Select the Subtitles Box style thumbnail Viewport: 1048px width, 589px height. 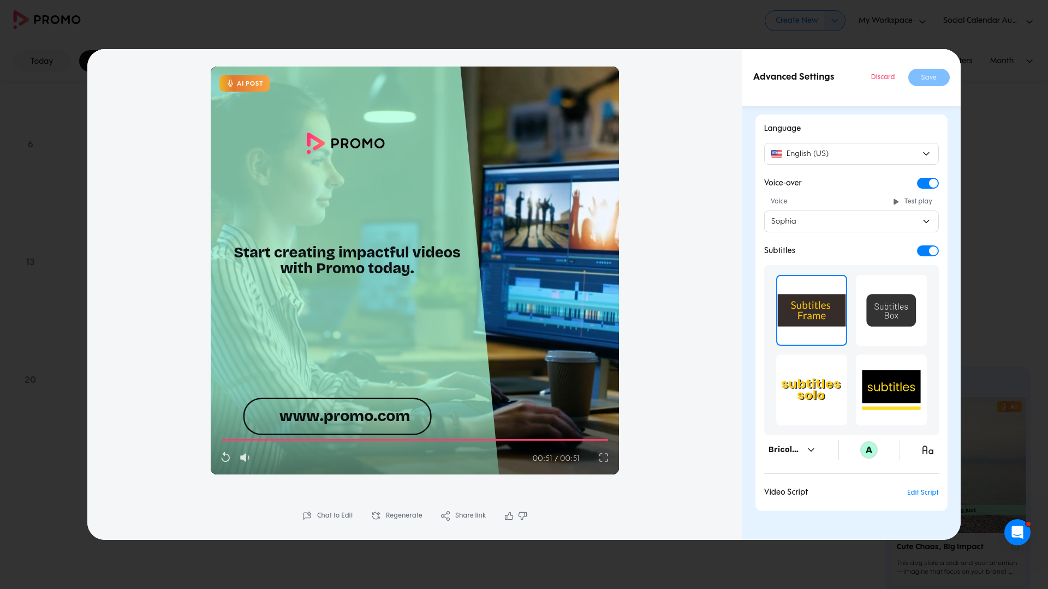890,310
